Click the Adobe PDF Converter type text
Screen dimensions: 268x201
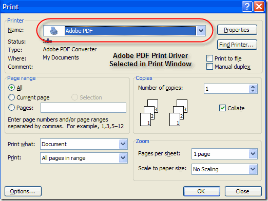(70, 49)
